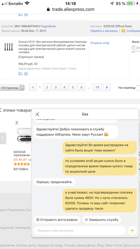Image resolution: width=140 pixels, height=249 pixels.
Task: Click Отзывы footer link
Action: pyautogui.click(x=70, y=245)
